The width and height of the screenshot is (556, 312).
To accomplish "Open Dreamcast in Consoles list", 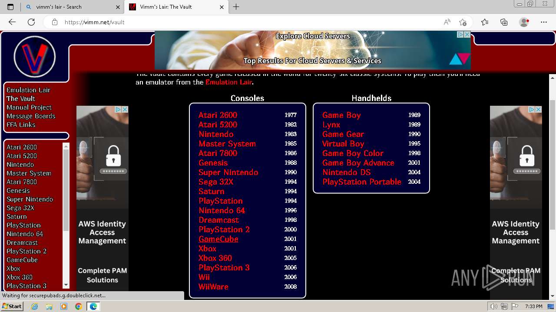I will tap(219, 220).
